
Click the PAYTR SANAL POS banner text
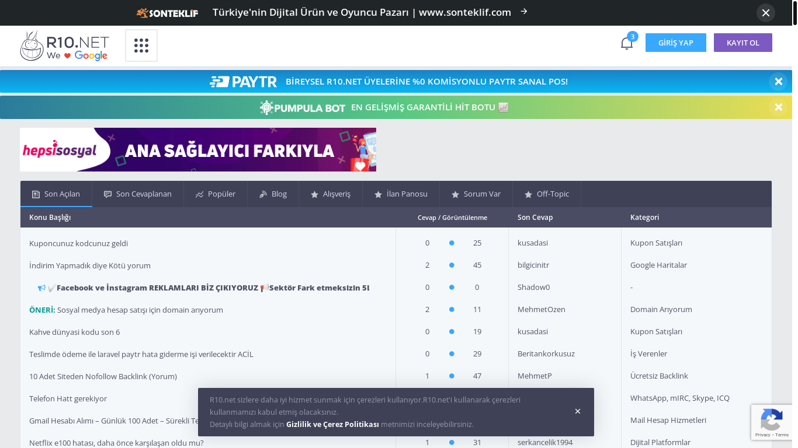tap(426, 82)
